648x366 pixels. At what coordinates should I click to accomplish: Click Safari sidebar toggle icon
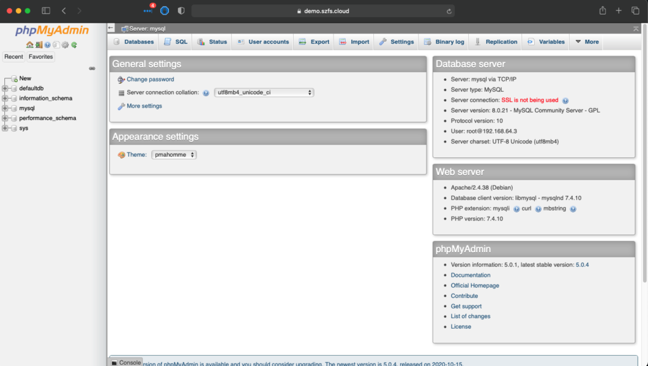pos(46,11)
